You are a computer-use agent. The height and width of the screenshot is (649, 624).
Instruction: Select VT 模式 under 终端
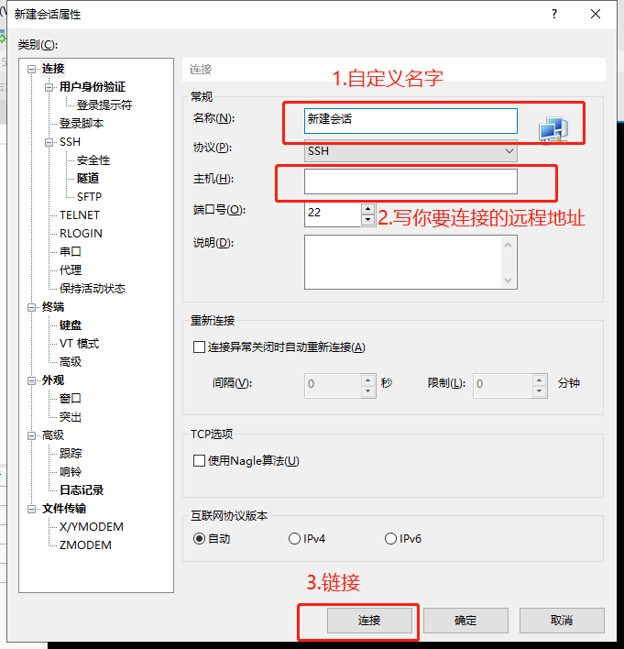pyautogui.click(x=79, y=344)
